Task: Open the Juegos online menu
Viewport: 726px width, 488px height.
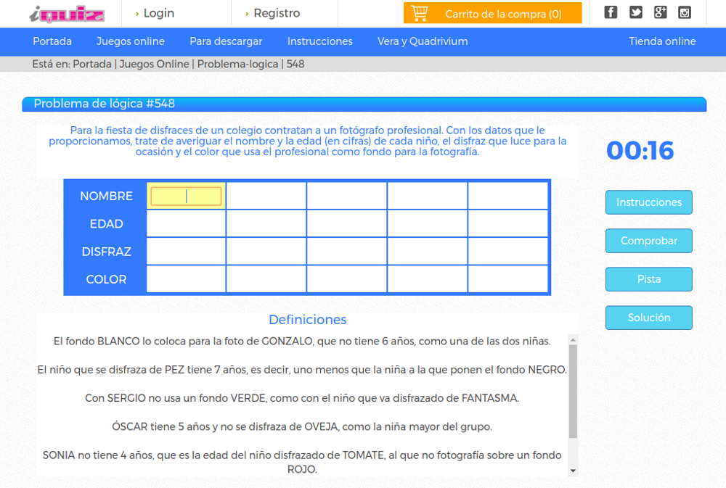Action: click(x=131, y=41)
